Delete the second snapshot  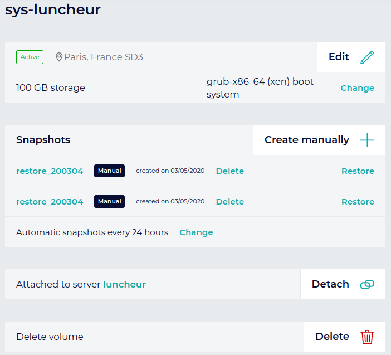[x=229, y=202]
